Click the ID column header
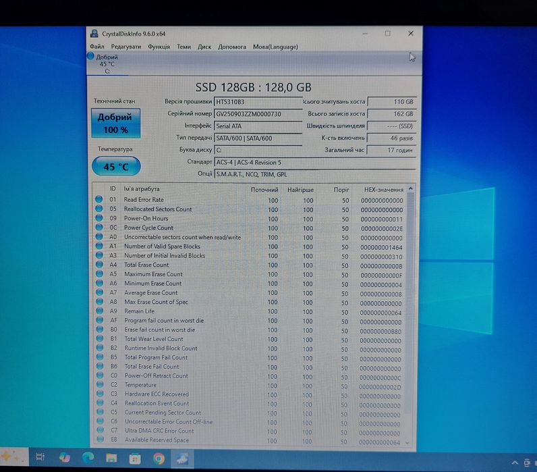The image size is (537, 472). 113,188
